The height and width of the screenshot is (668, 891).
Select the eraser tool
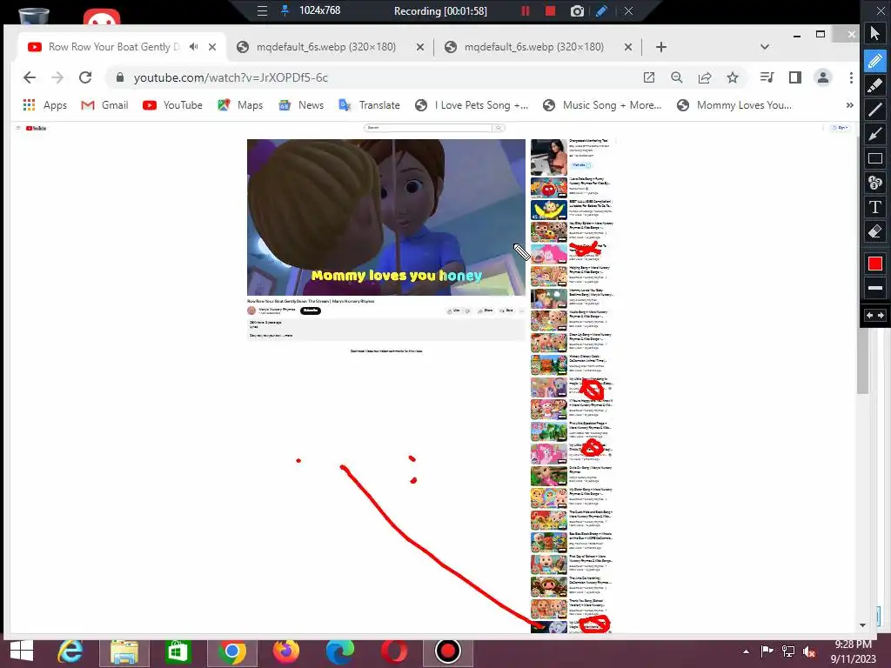tap(875, 231)
